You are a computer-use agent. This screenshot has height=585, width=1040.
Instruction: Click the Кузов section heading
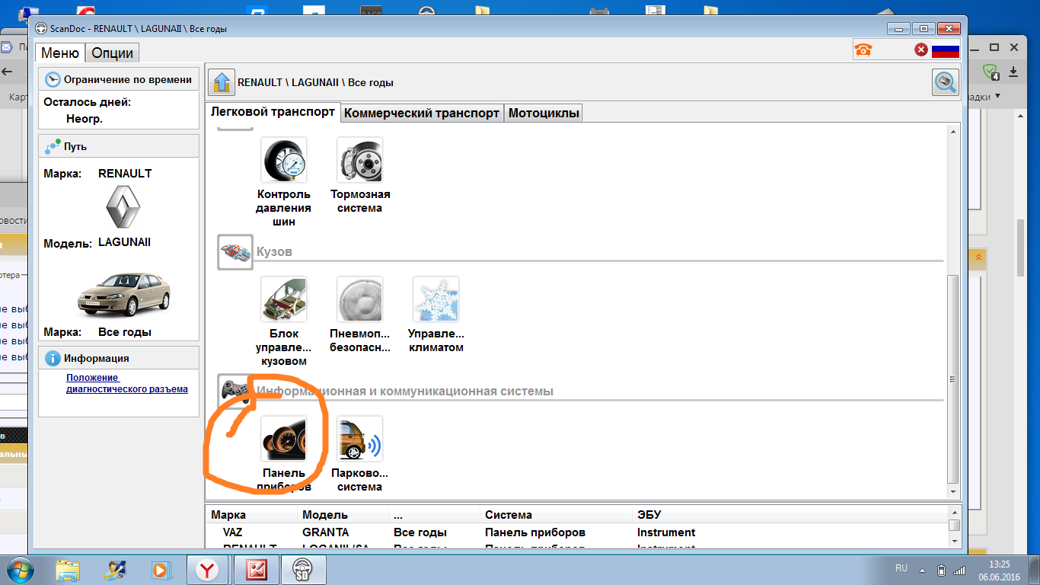coord(275,251)
